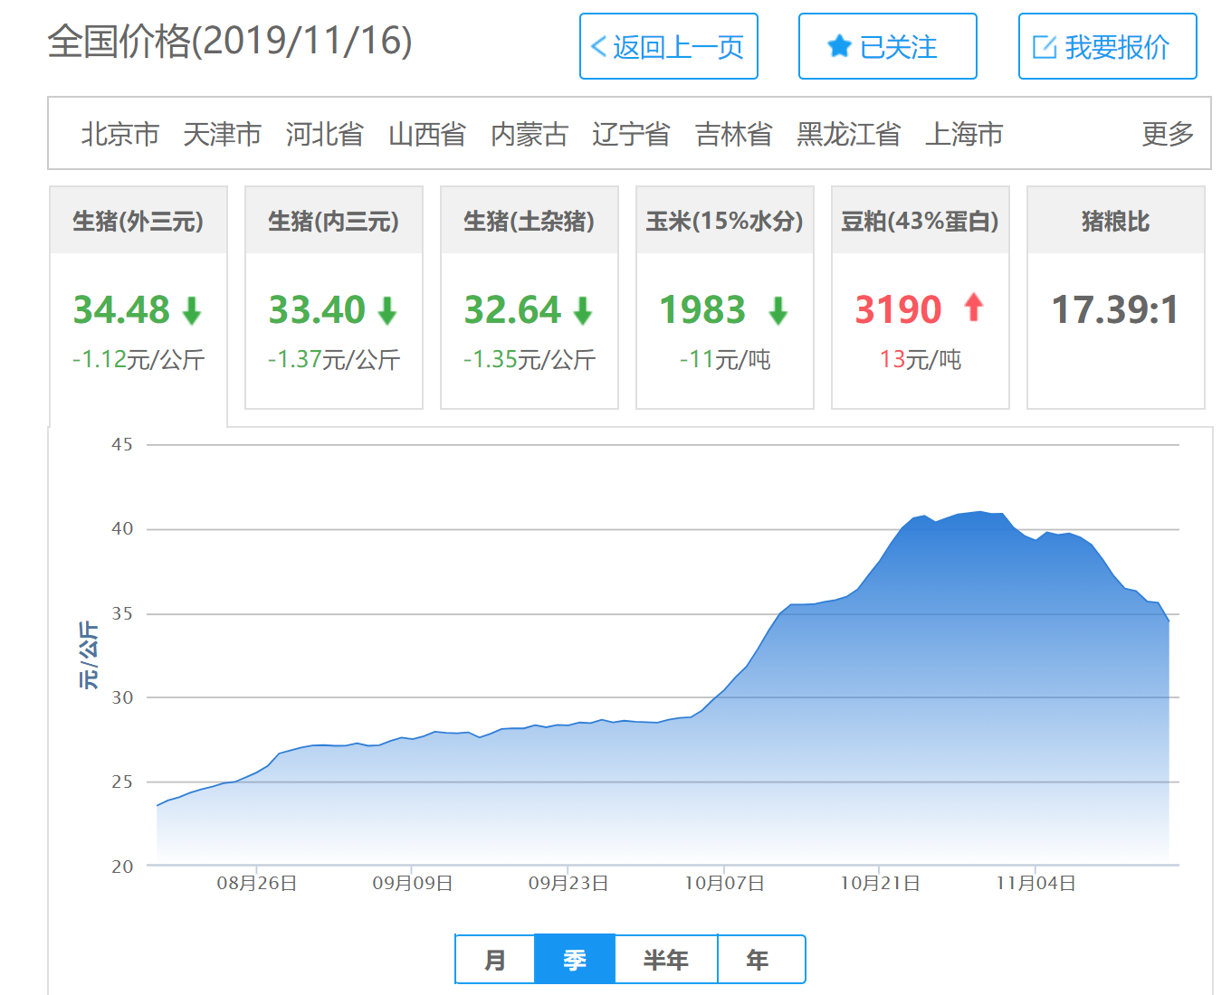The height and width of the screenshot is (995, 1231).
Task: Click the -11元/吨 change text
Action: click(x=725, y=359)
